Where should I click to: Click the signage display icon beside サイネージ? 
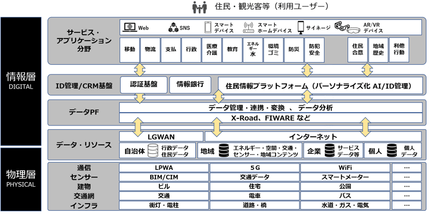pos(301,28)
